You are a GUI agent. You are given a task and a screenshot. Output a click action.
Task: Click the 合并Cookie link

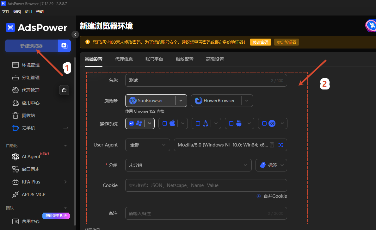pos(272,196)
